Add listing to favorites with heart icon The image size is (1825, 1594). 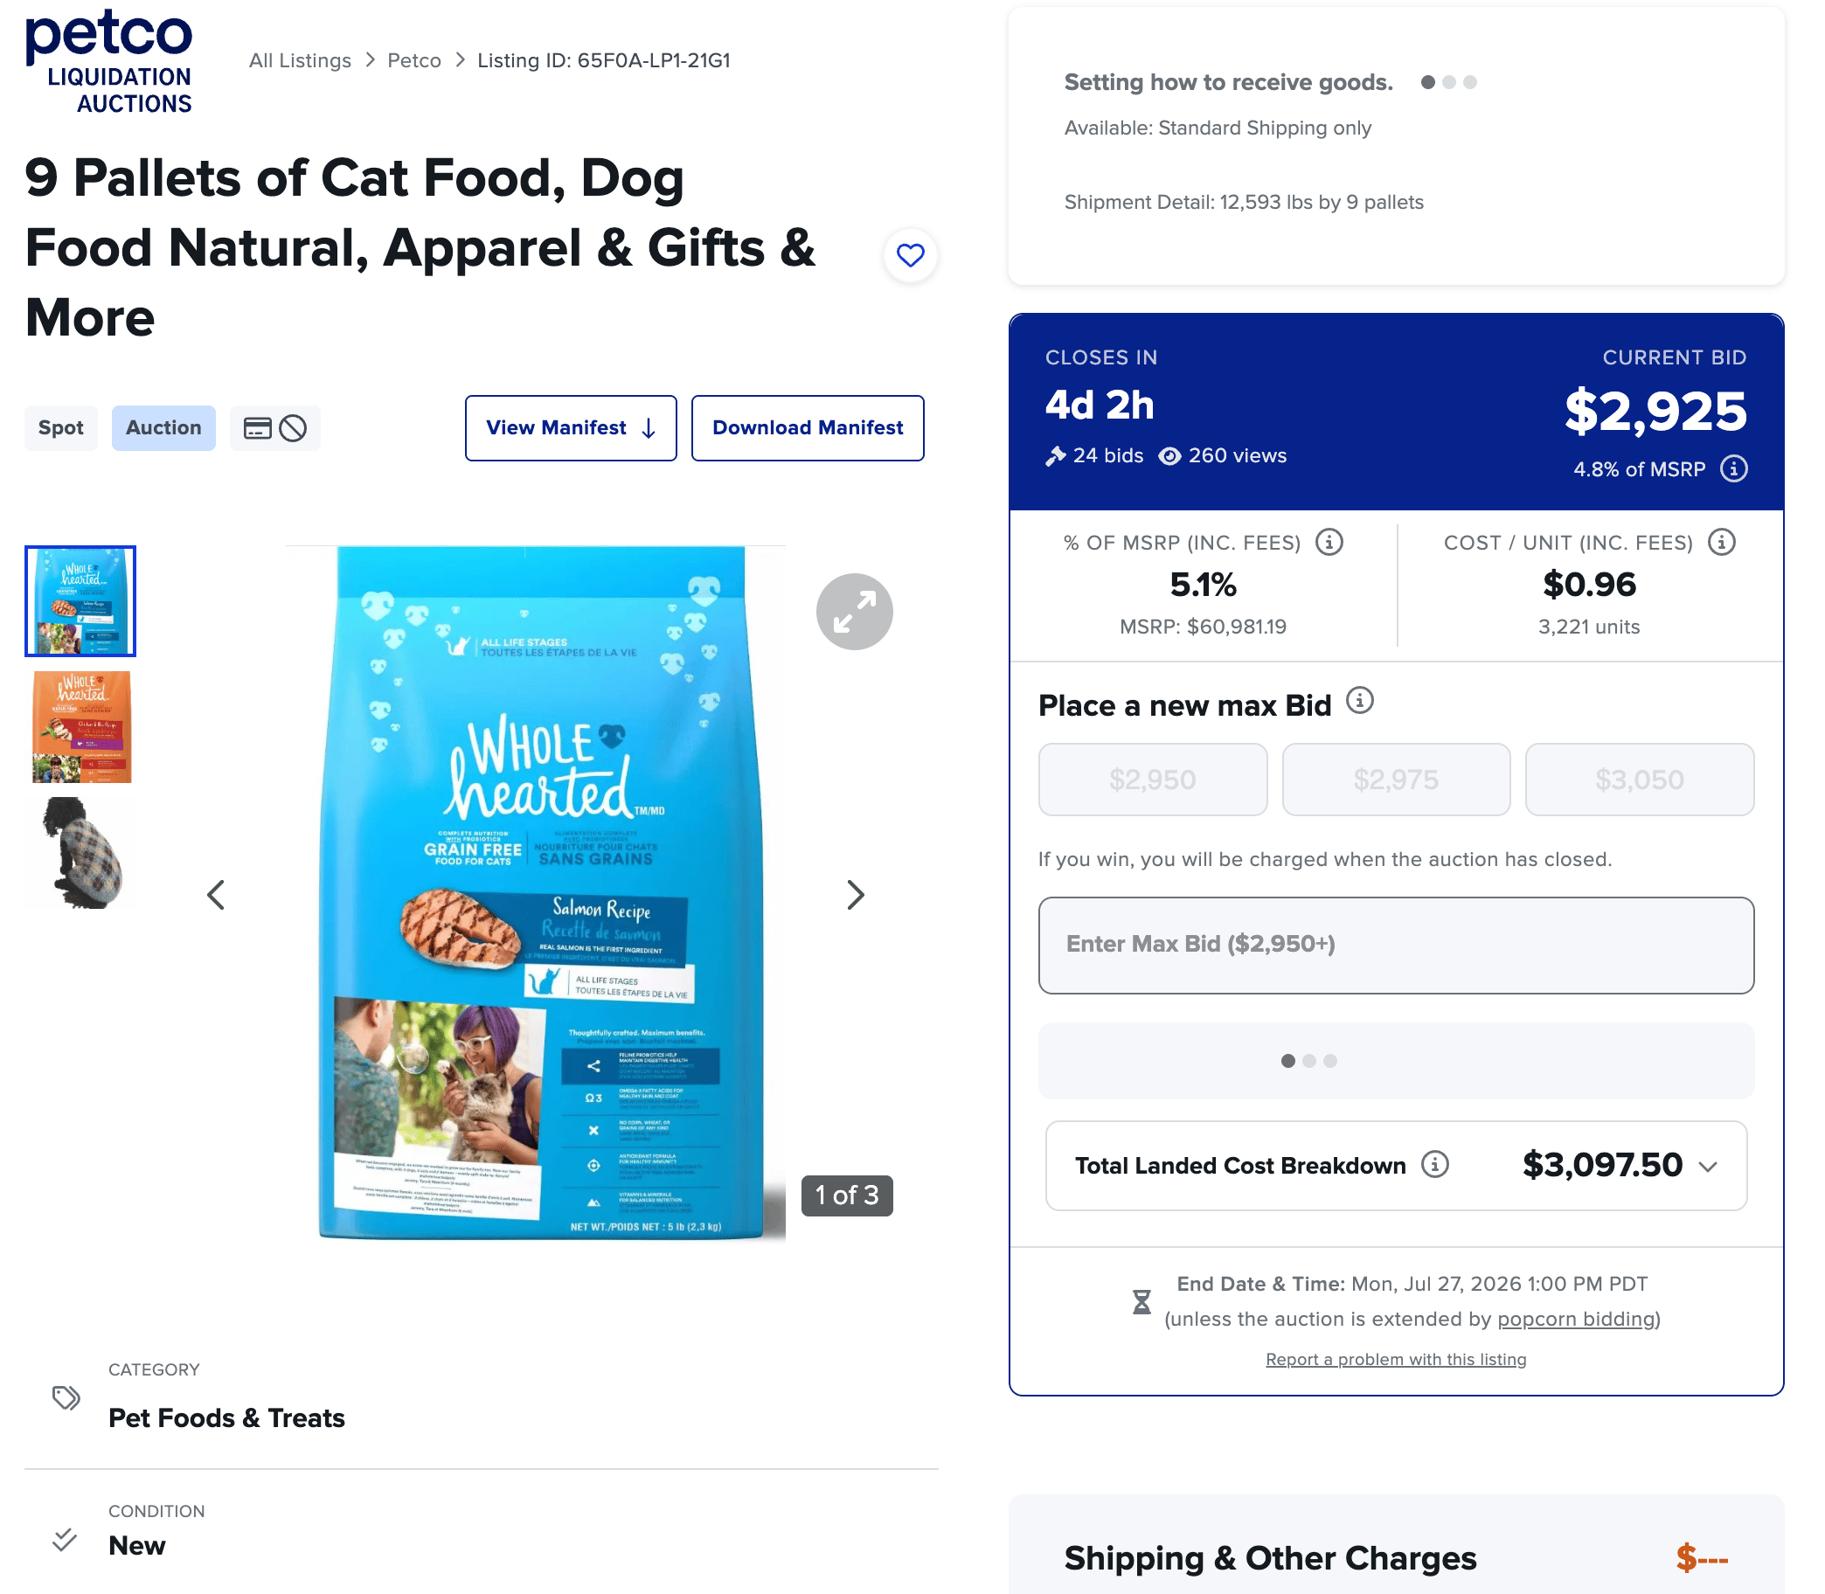point(909,255)
